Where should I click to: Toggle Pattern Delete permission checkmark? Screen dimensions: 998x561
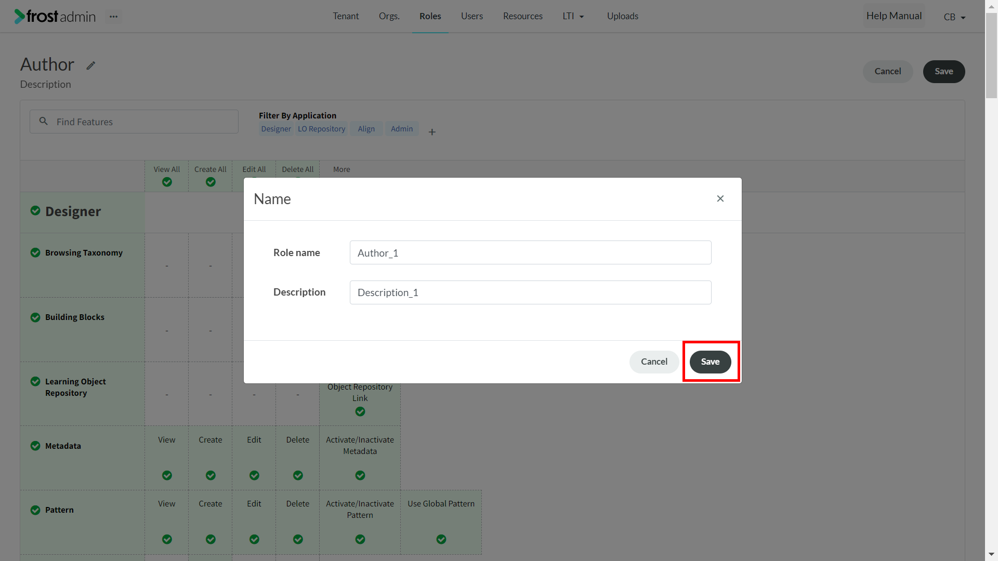click(298, 539)
